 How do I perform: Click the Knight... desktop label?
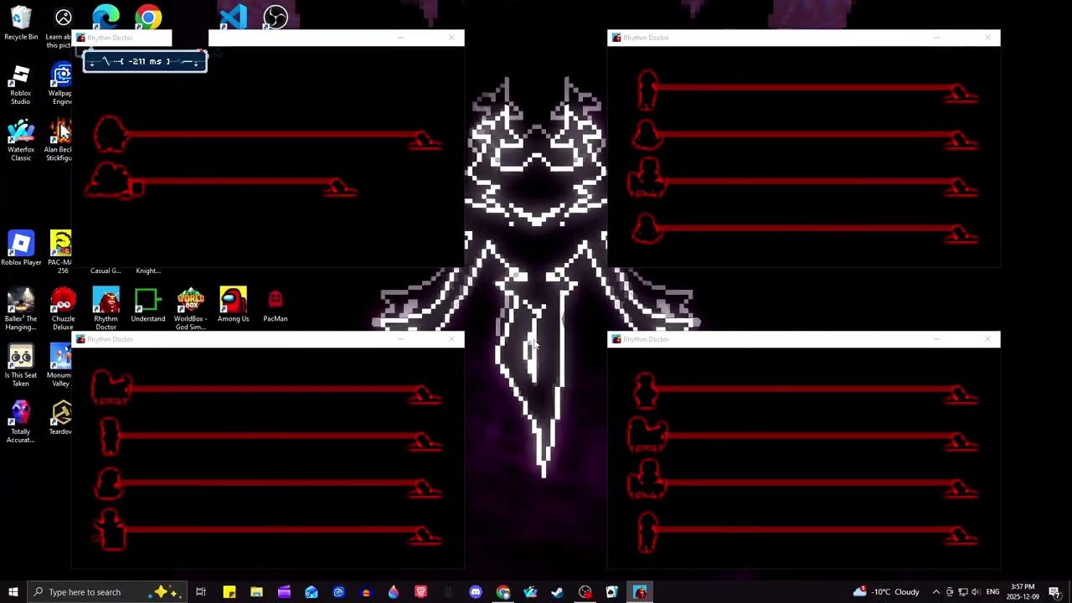[148, 271]
